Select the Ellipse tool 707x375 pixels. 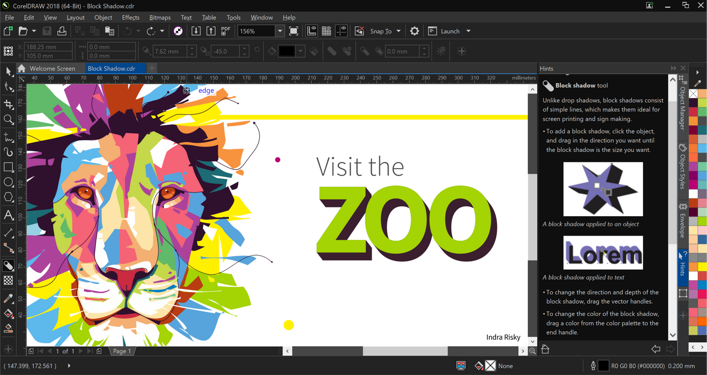[x=8, y=182]
